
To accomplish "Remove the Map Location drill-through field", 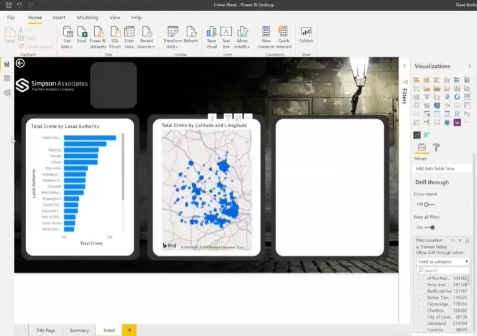I will point(460,241).
